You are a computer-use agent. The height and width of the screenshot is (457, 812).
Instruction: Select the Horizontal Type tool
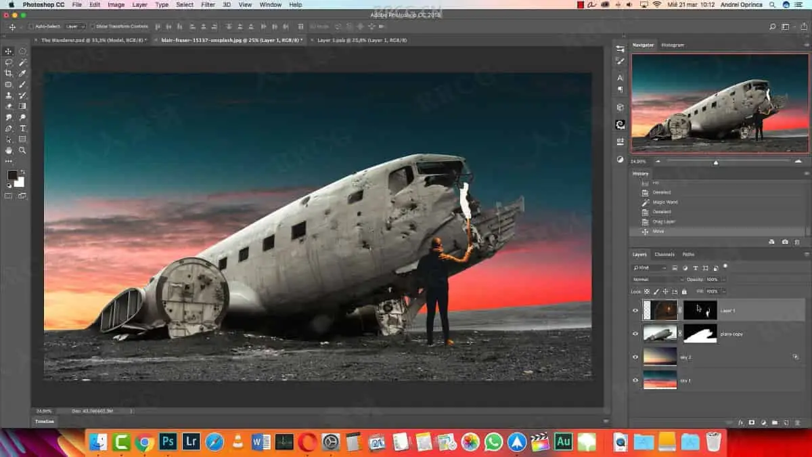click(x=23, y=129)
